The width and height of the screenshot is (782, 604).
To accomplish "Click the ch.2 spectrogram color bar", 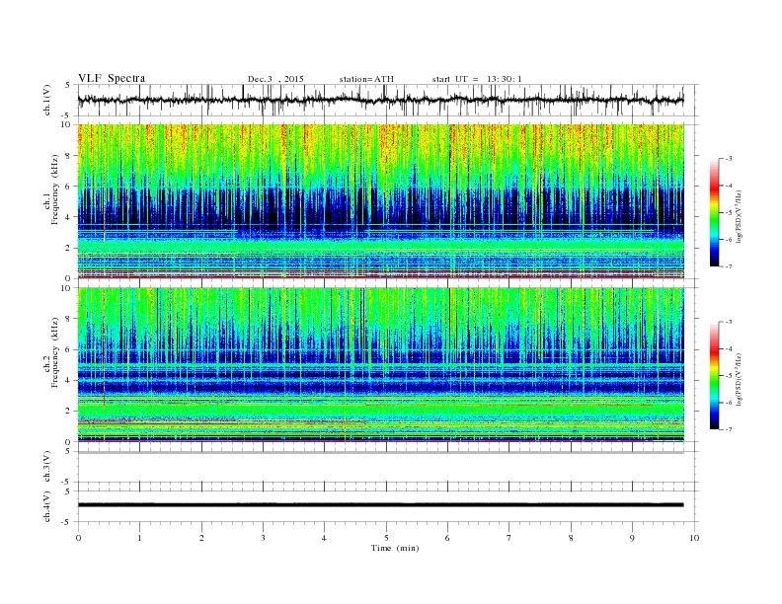I will pos(714,375).
